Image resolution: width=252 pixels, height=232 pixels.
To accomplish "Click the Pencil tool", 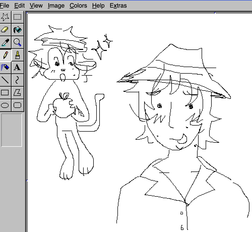I will click(x=5, y=55).
